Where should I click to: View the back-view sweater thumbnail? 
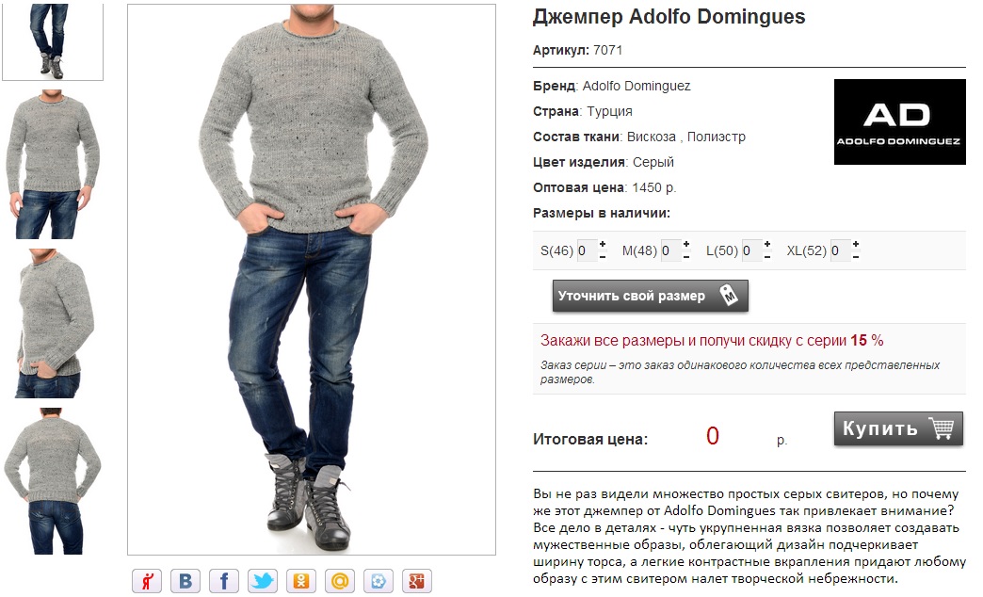pos(52,481)
